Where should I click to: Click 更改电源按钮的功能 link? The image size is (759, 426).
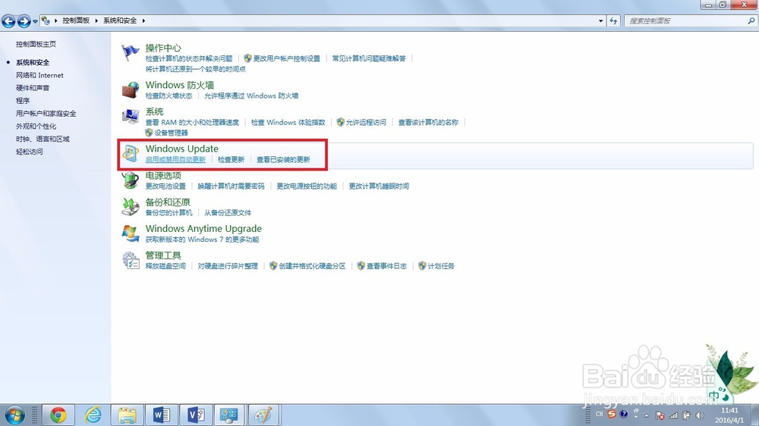point(307,186)
